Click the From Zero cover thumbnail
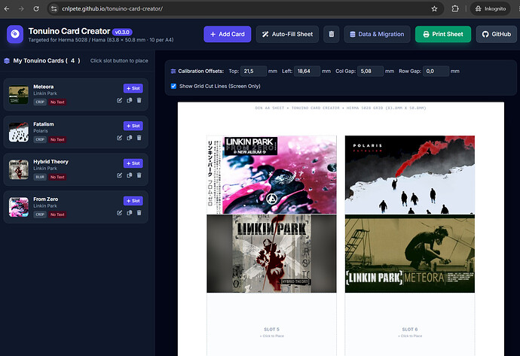This screenshot has width=520, height=356. click(19, 207)
